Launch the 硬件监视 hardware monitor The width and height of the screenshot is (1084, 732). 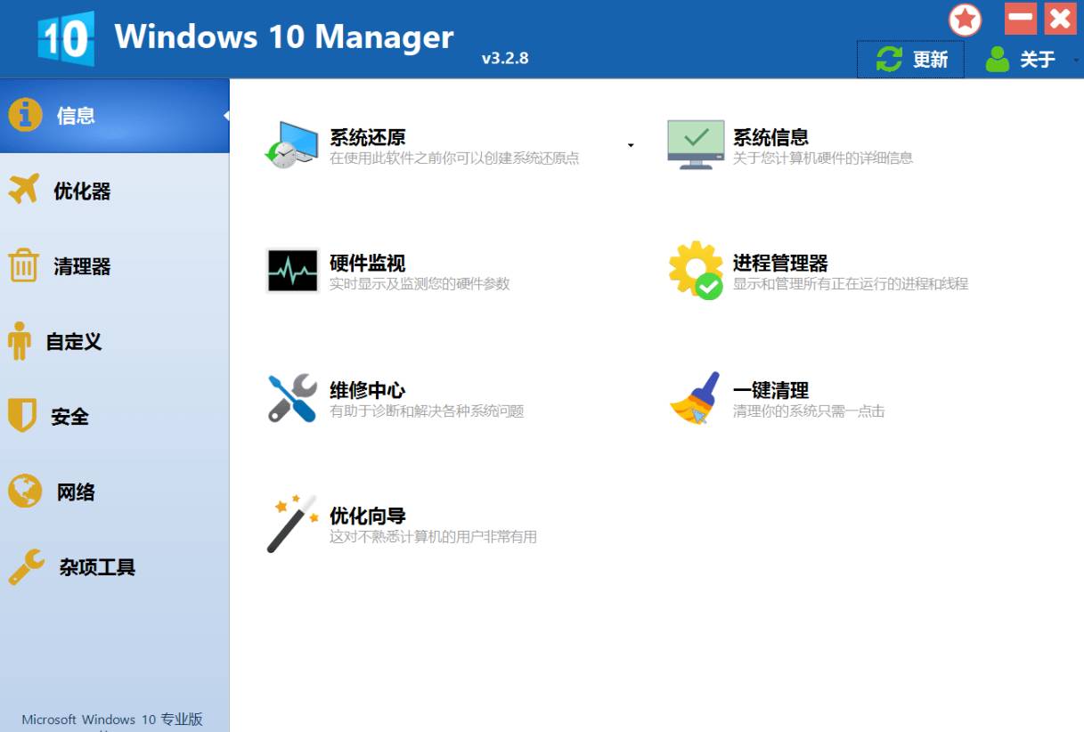(x=365, y=264)
